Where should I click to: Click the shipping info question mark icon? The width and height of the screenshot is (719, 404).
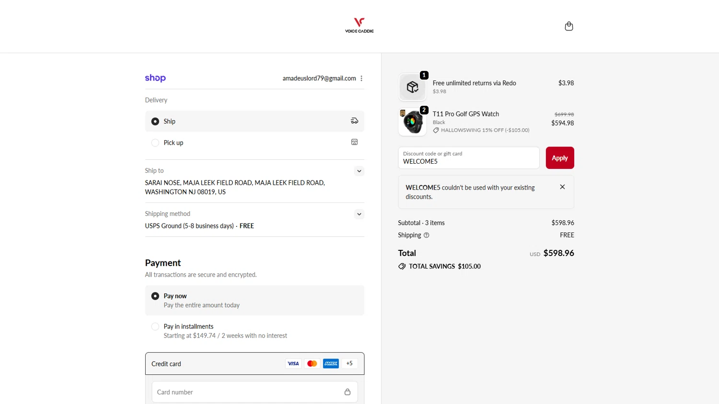[426, 235]
